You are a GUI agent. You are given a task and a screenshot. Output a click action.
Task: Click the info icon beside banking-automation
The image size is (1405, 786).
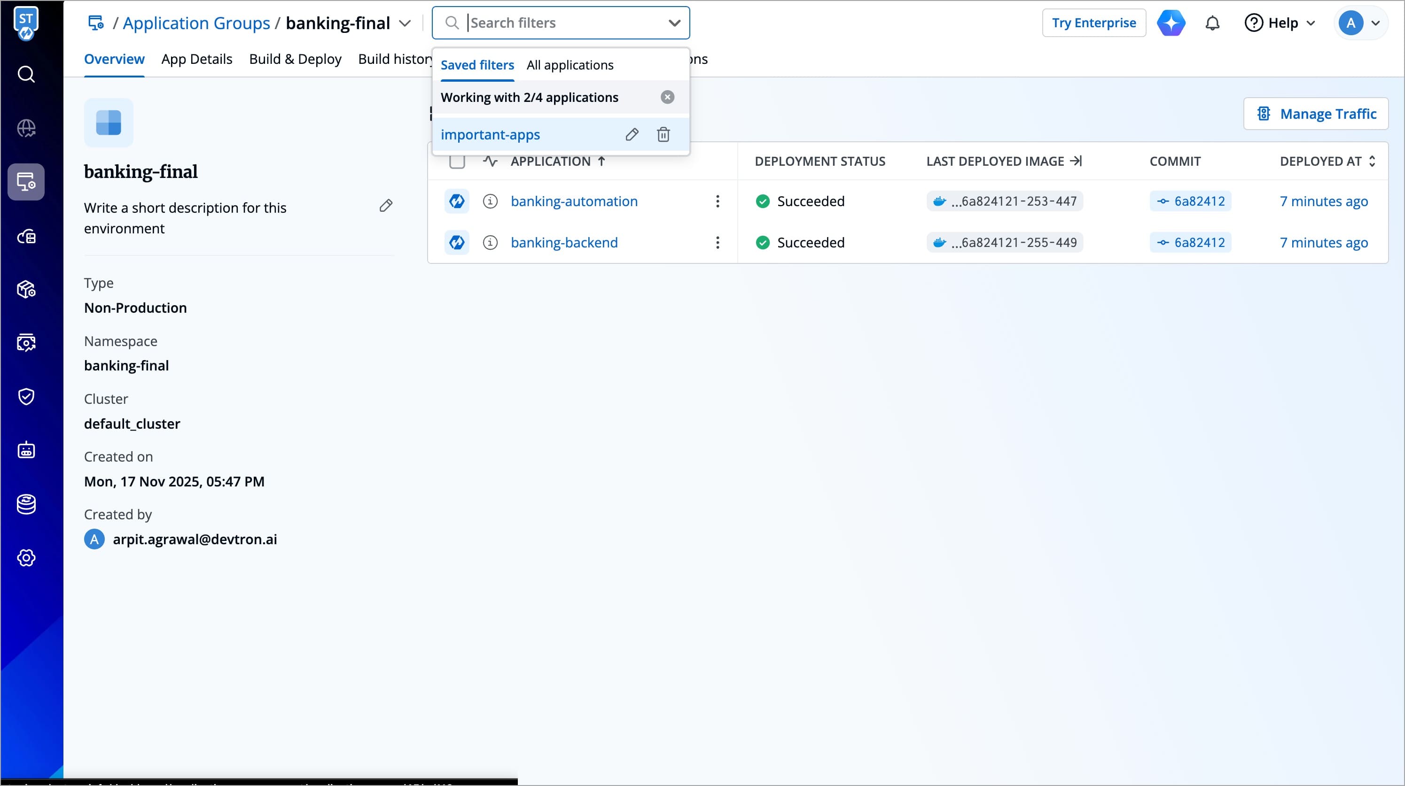(490, 201)
